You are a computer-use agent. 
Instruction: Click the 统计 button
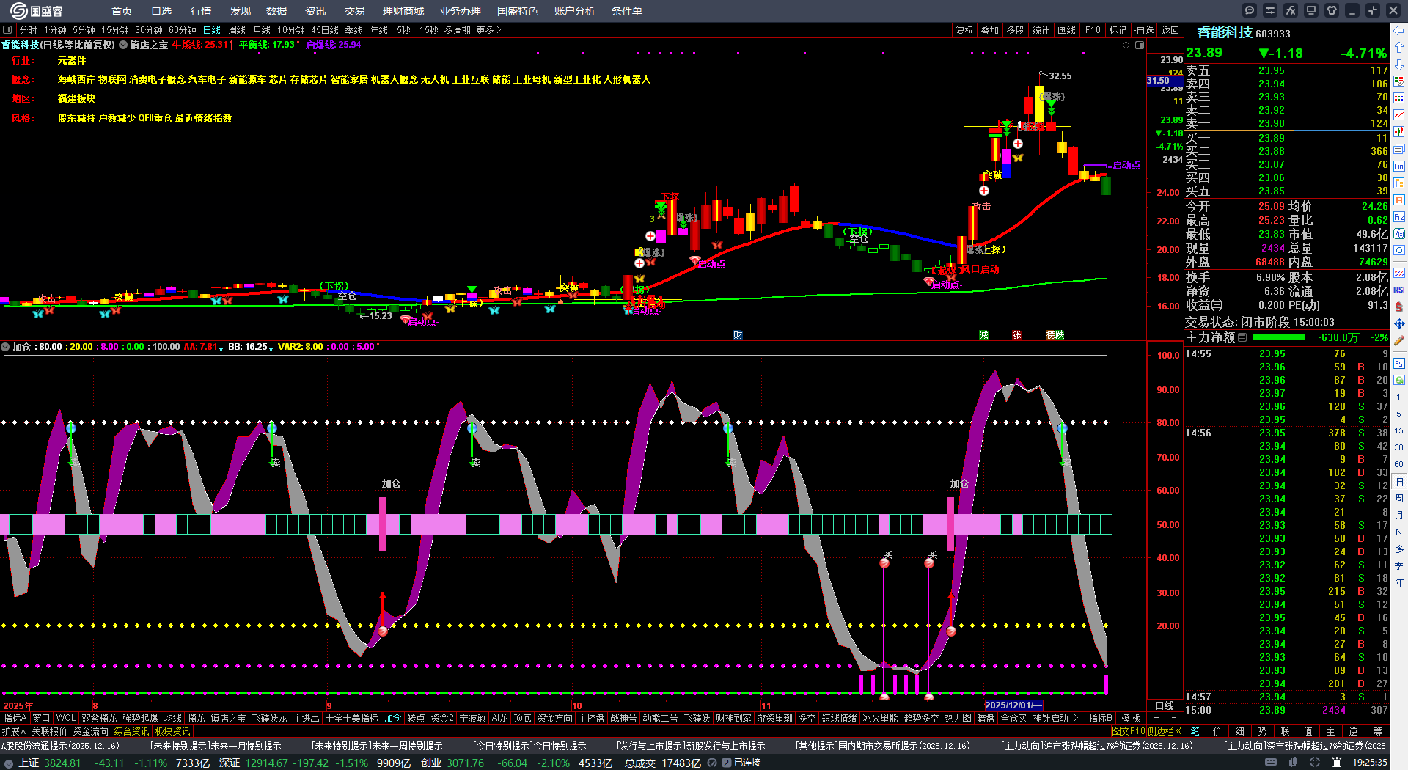click(x=1041, y=30)
